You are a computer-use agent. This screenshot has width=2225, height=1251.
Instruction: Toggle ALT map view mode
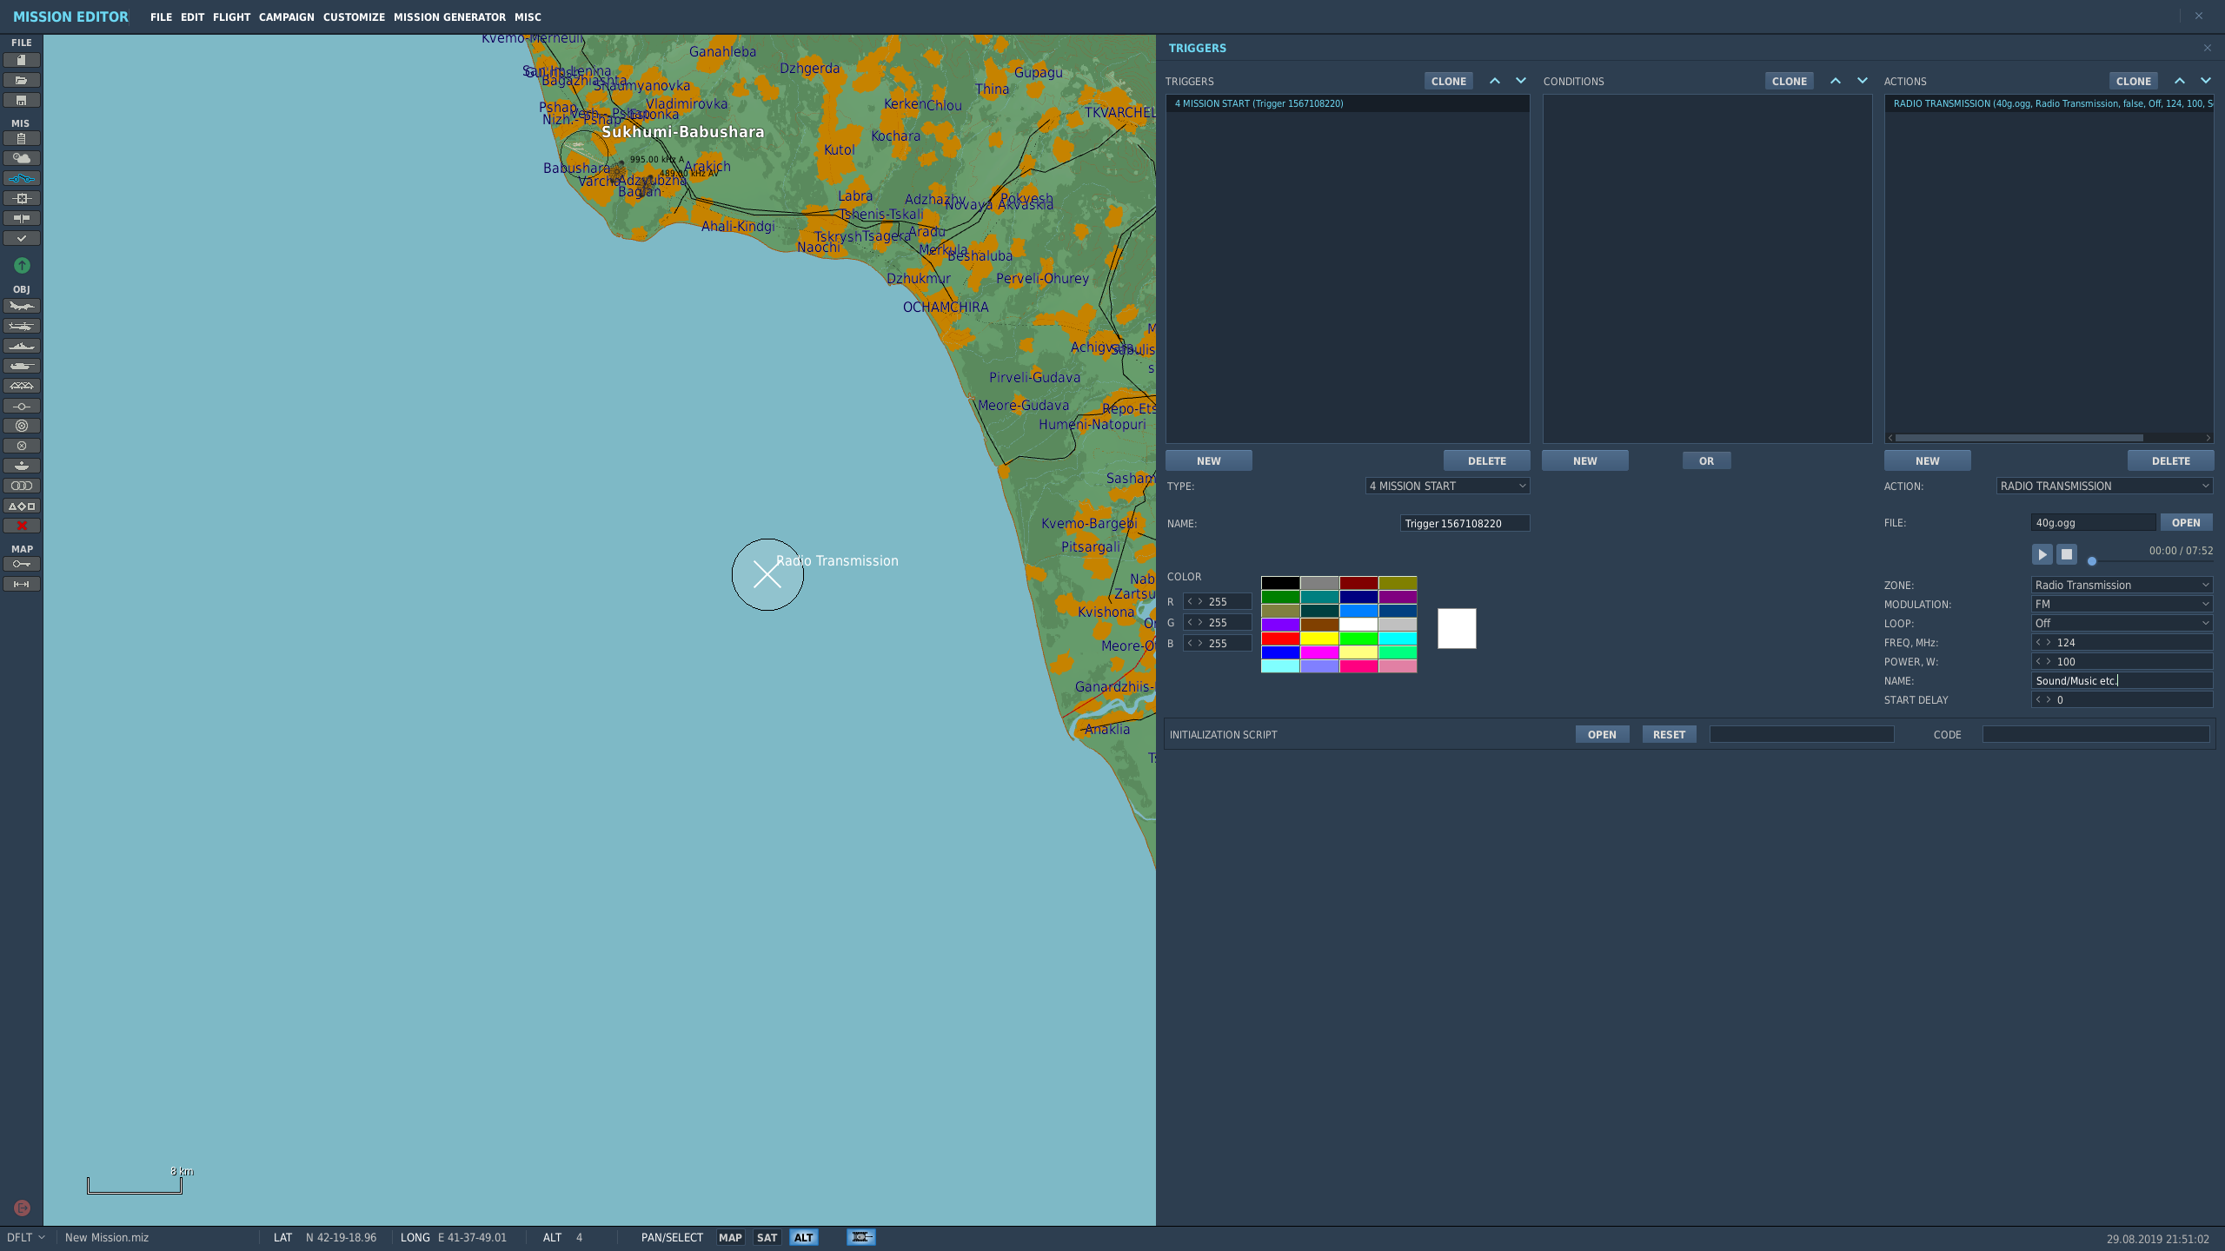click(x=804, y=1237)
